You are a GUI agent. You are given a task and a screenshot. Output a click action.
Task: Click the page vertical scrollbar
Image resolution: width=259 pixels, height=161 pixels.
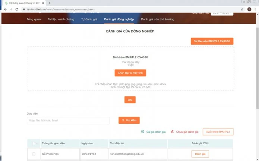click(258, 68)
